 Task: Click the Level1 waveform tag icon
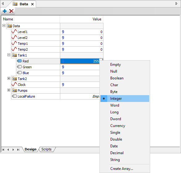pos(14,32)
